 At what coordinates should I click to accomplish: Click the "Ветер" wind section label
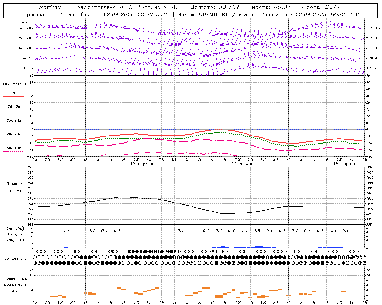click(28, 23)
